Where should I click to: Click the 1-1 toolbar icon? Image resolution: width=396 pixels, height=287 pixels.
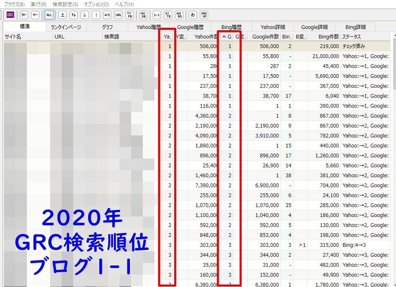pyautogui.click(x=157, y=15)
